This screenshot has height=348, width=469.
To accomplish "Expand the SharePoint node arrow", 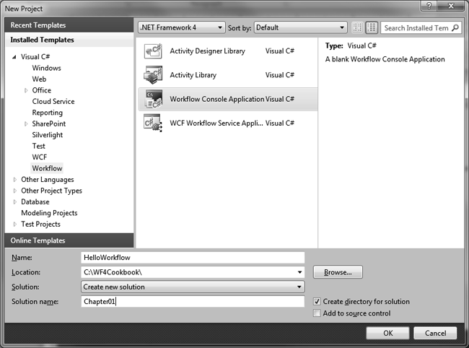I will pyautogui.click(x=26, y=123).
